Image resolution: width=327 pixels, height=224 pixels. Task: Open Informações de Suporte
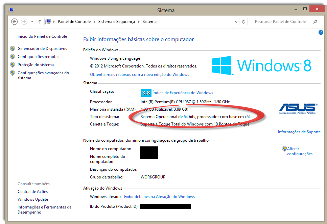[x=299, y=132]
